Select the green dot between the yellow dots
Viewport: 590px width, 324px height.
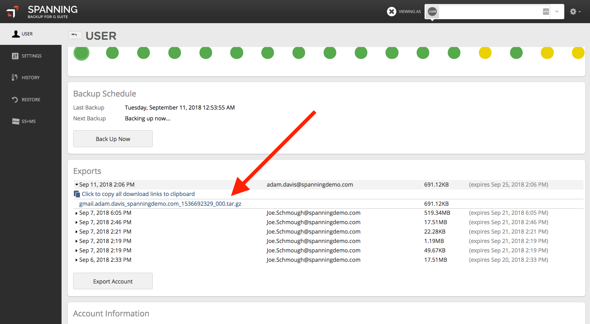(516, 53)
